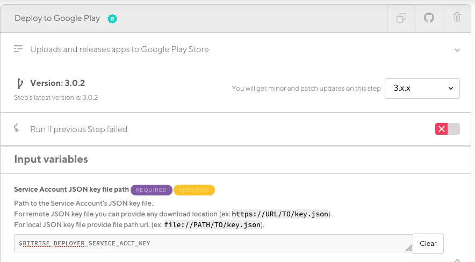
Task: Delete the step with the trash icon
Action: (x=457, y=18)
